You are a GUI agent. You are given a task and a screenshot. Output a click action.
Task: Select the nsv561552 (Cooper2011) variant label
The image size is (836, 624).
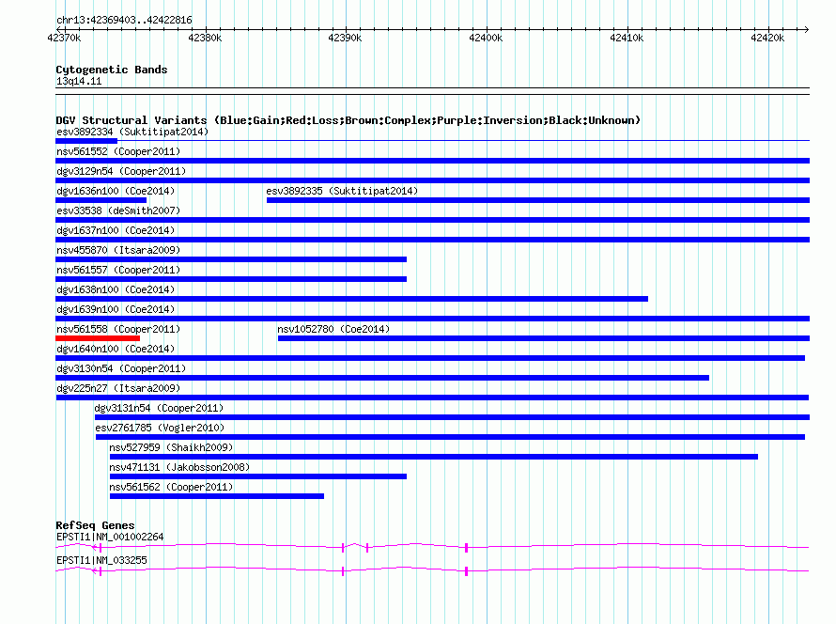click(118, 151)
